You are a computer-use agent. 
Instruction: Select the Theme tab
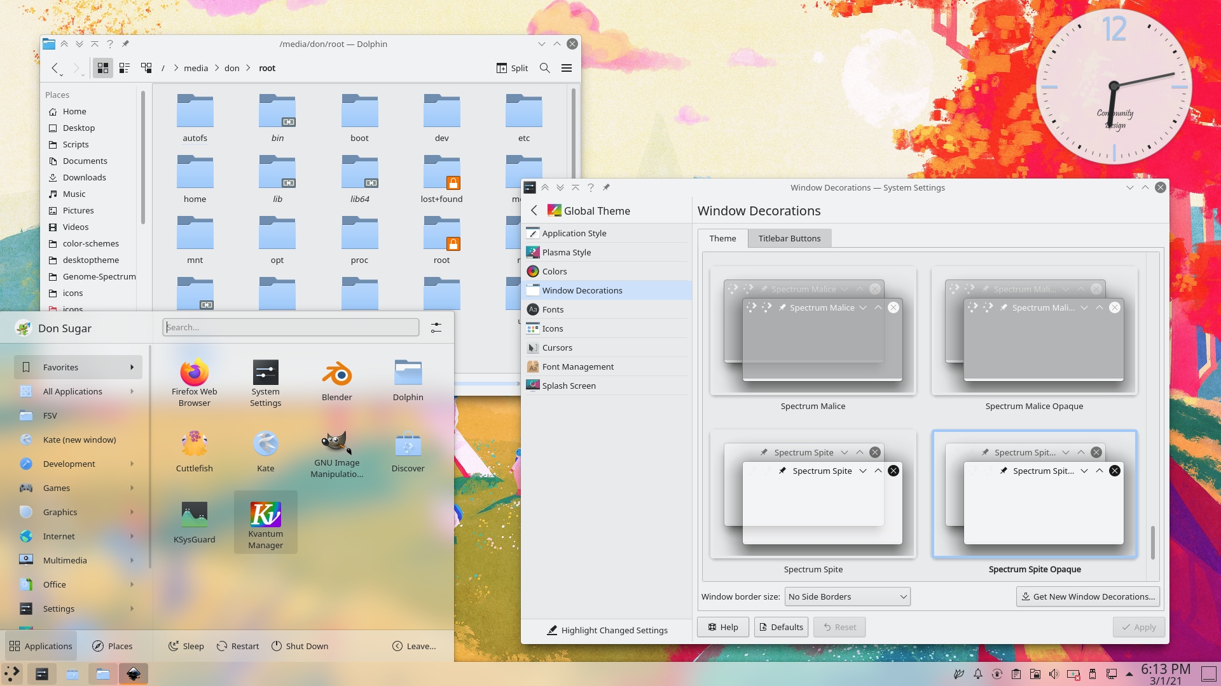pyautogui.click(x=722, y=238)
